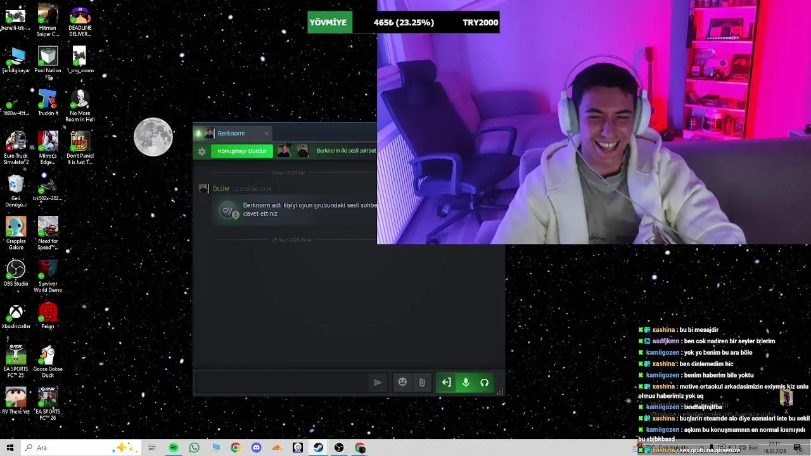Launch the Grapples Galore desktop shortcut
Image resolution: width=811 pixels, height=456 pixels.
pyautogui.click(x=16, y=233)
